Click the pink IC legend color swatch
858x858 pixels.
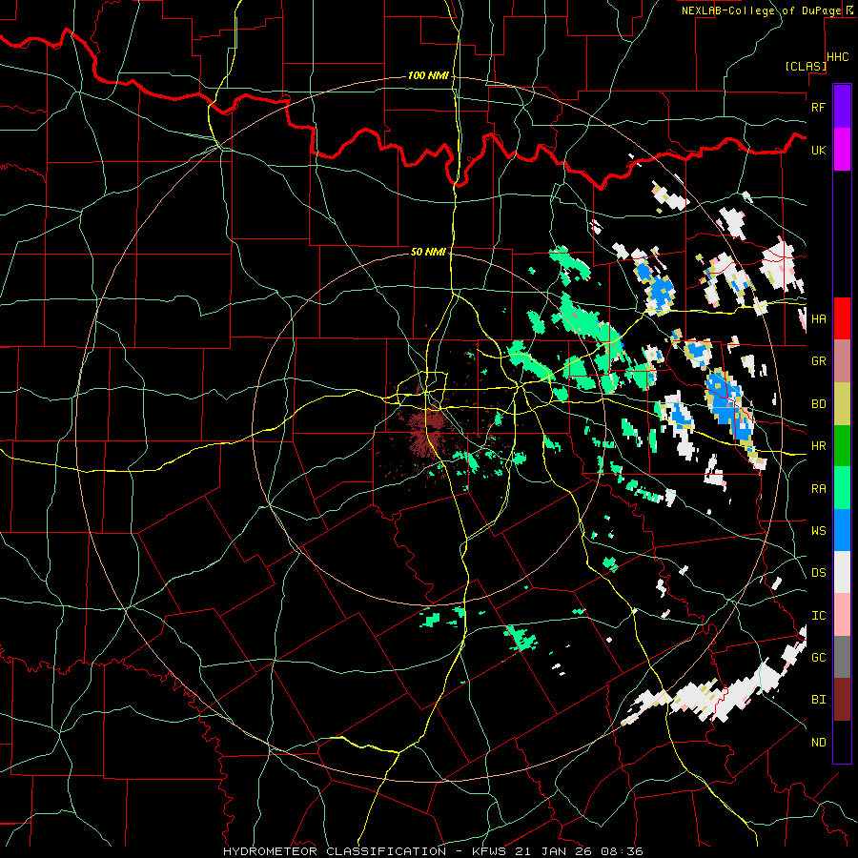point(842,615)
